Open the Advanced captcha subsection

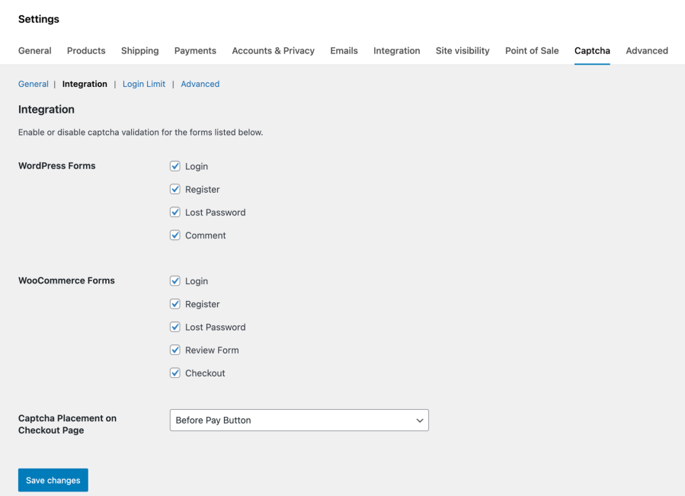pos(200,84)
